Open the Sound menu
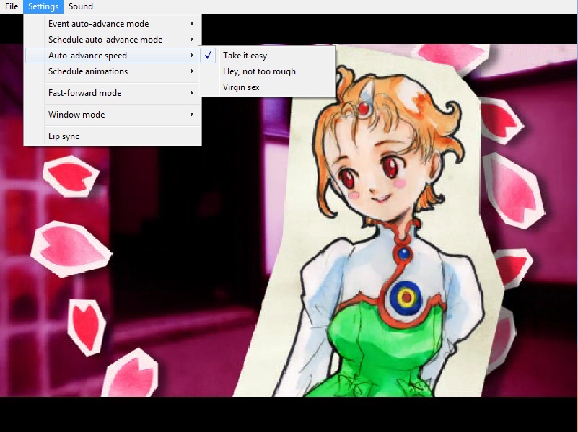The image size is (578, 432). click(80, 6)
